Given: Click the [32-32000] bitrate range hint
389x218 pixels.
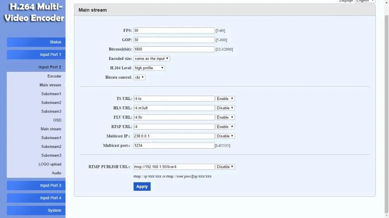Looking at the screenshot, I should (224, 49).
